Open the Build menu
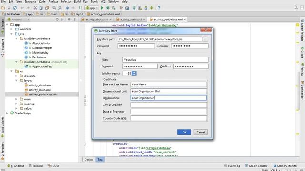 click(x=77, y=2)
